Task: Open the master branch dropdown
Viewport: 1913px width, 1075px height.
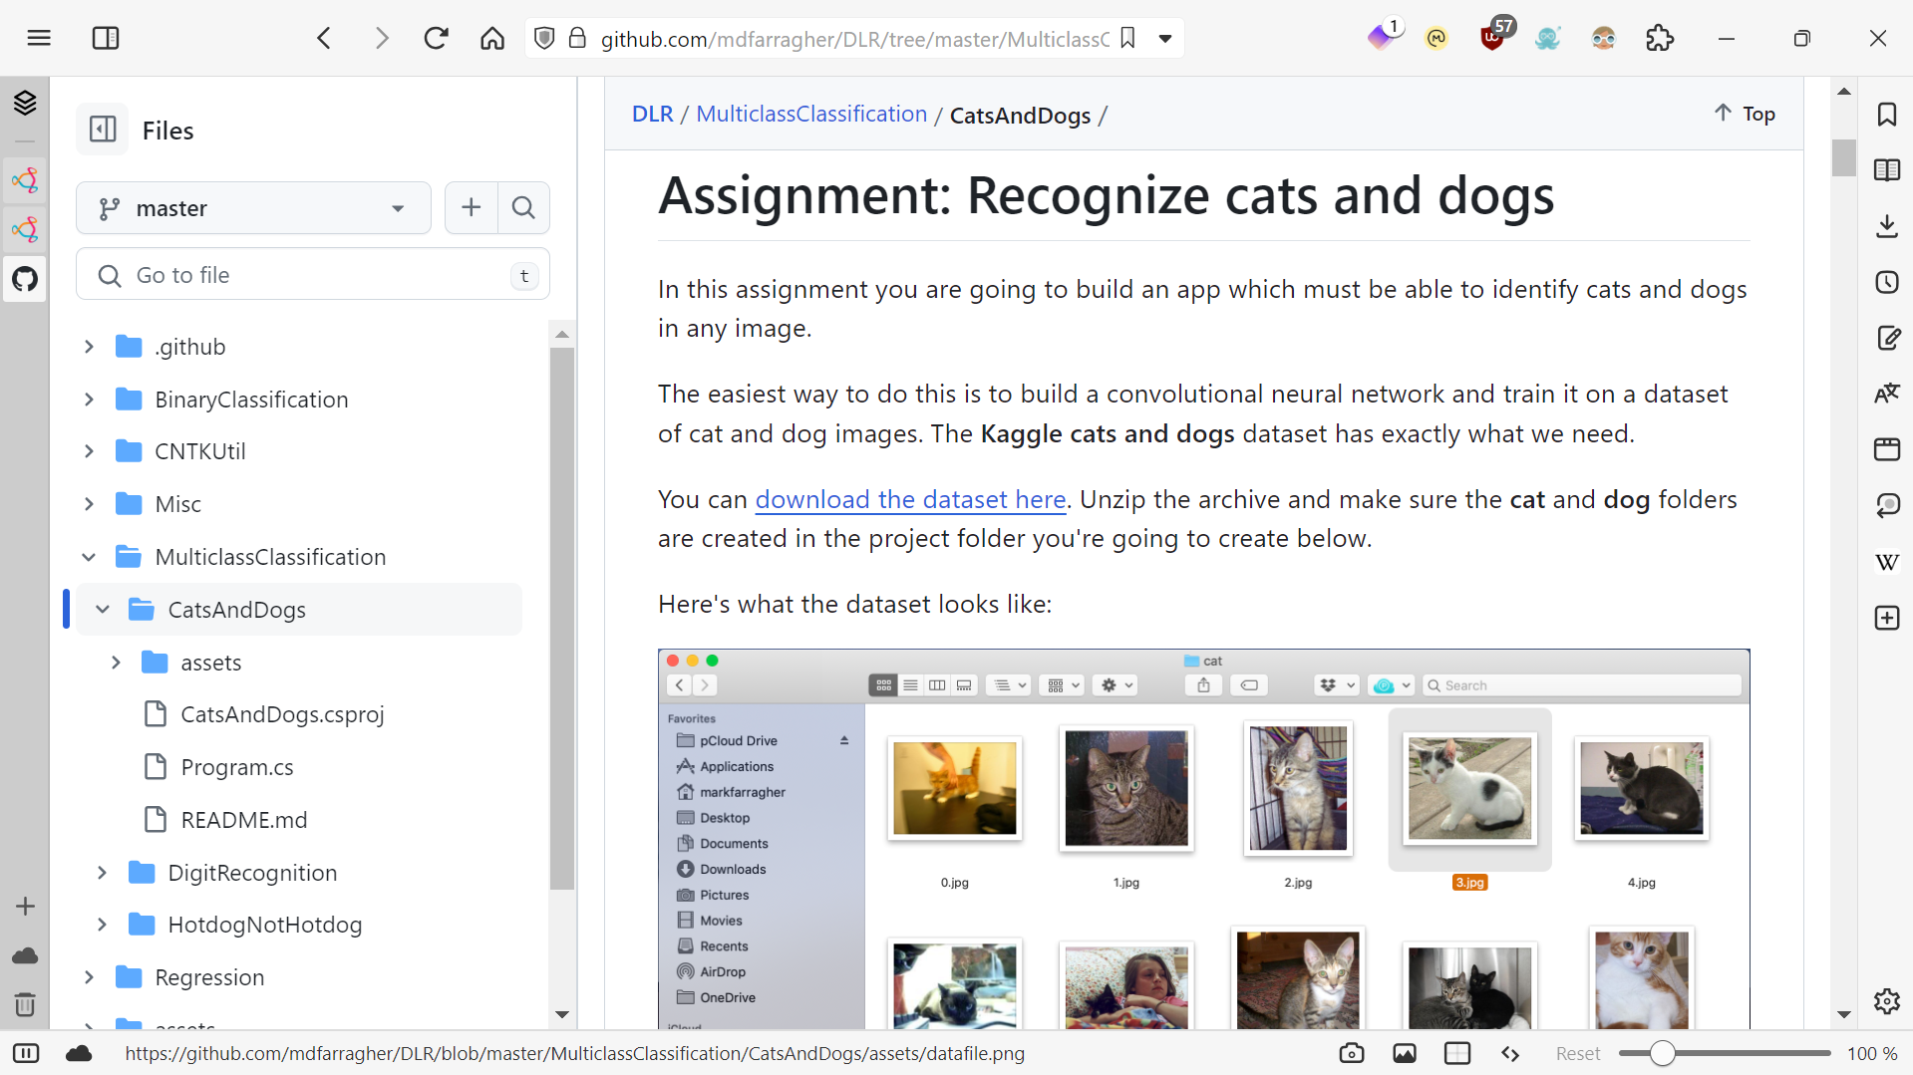Action: pos(253,208)
